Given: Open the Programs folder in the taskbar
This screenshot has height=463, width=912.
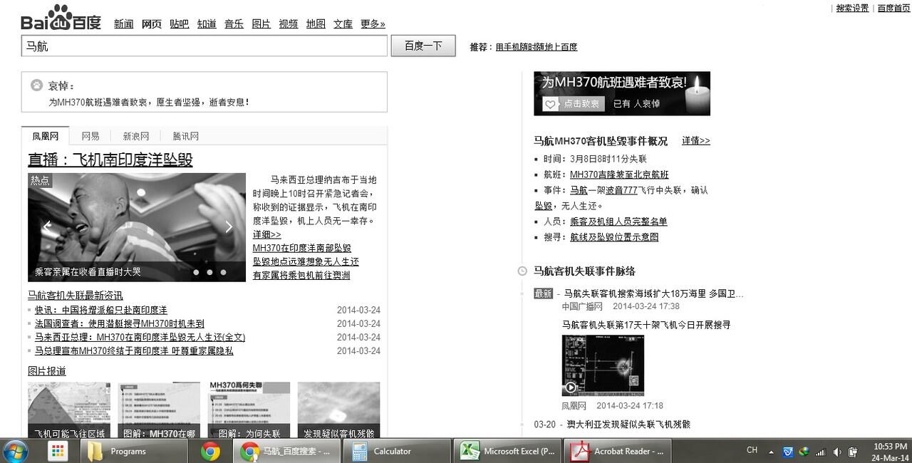Looking at the screenshot, I should [x=135, y=451].
